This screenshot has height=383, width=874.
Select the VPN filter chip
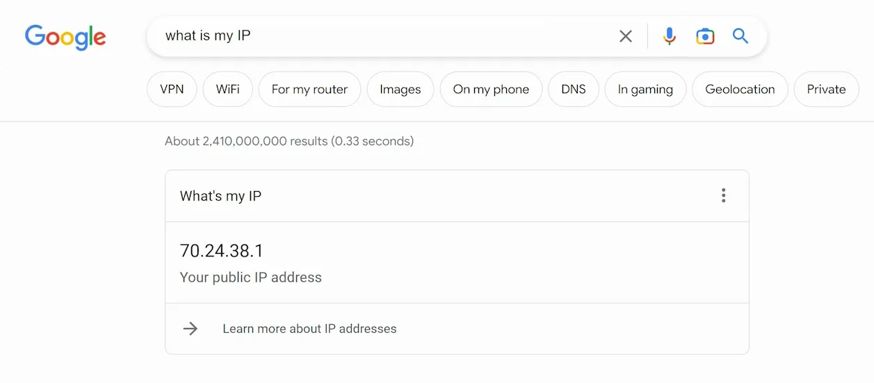tap(172, 89)
